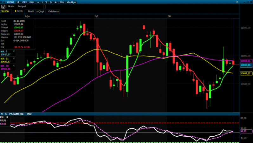Open the PARAMETRE tab in RSI panel

16,113
